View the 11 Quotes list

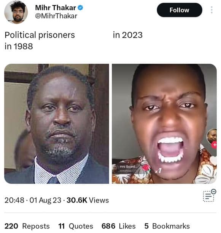click(76, 226)
